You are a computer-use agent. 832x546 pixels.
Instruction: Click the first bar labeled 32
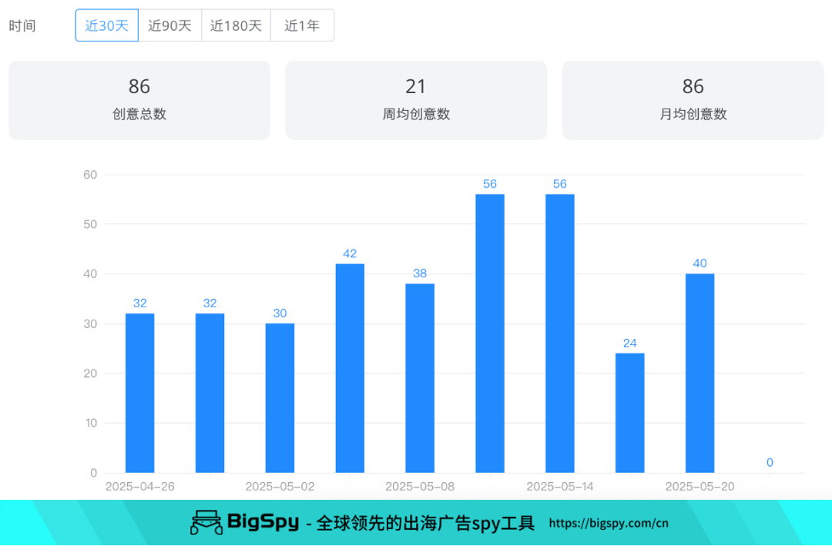pos(139,393)
